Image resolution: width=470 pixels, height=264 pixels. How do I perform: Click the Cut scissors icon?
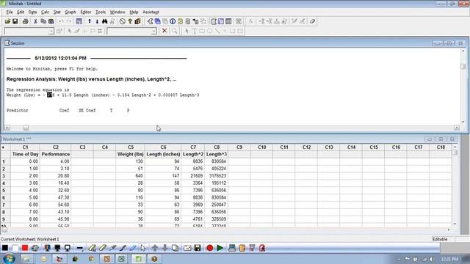pos(35,21)
